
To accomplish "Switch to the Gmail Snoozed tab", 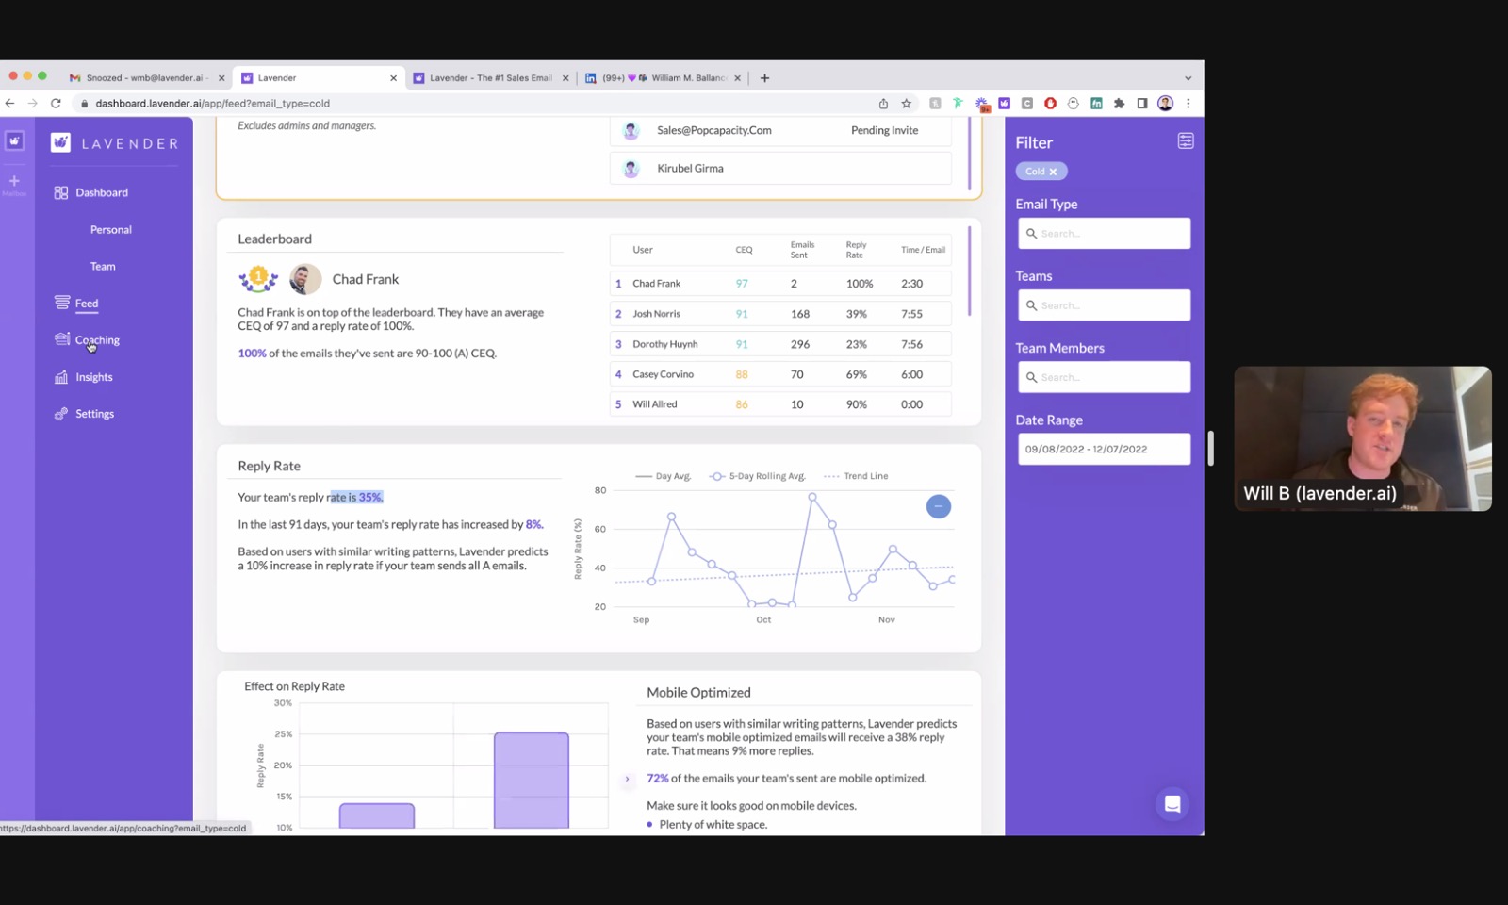I will tap(143, 78).
